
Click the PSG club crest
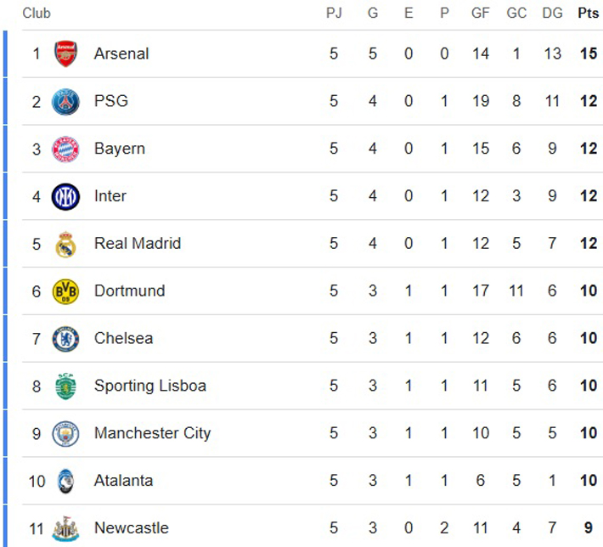click(65, 102)
